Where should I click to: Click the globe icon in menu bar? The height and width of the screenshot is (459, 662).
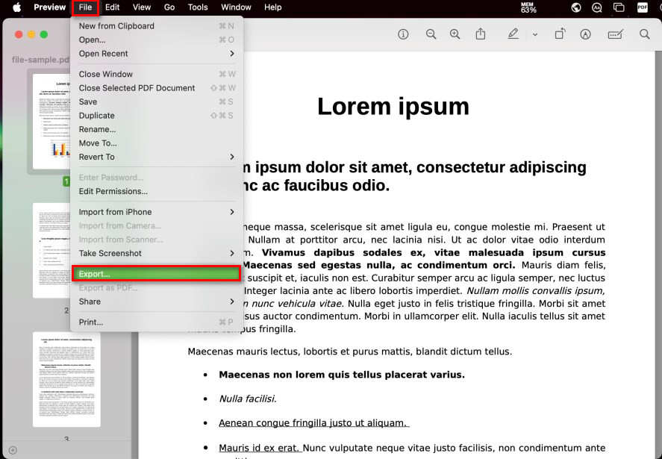click(x=575, y=7)
